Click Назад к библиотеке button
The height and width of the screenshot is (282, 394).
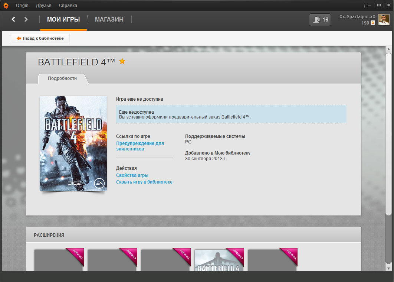[x=40, y=38]
